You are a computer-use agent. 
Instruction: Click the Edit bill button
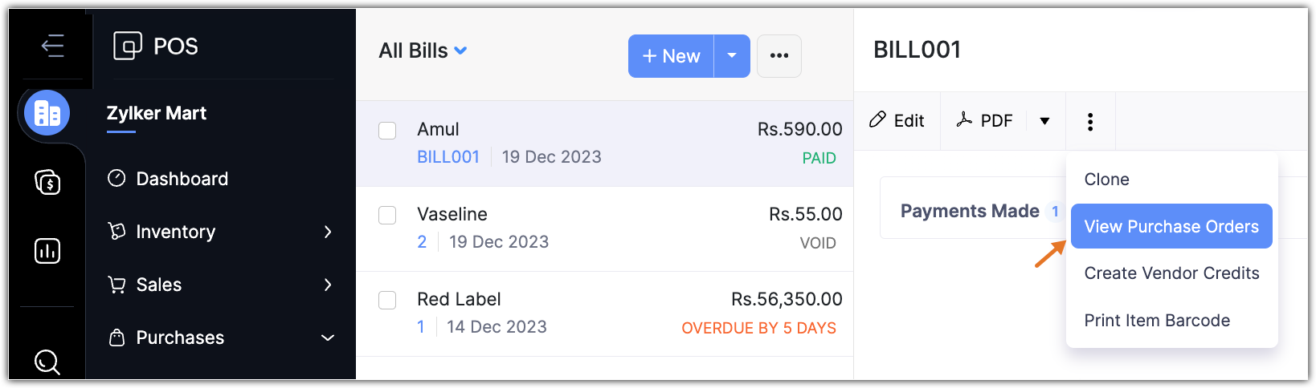click(897, 121)
